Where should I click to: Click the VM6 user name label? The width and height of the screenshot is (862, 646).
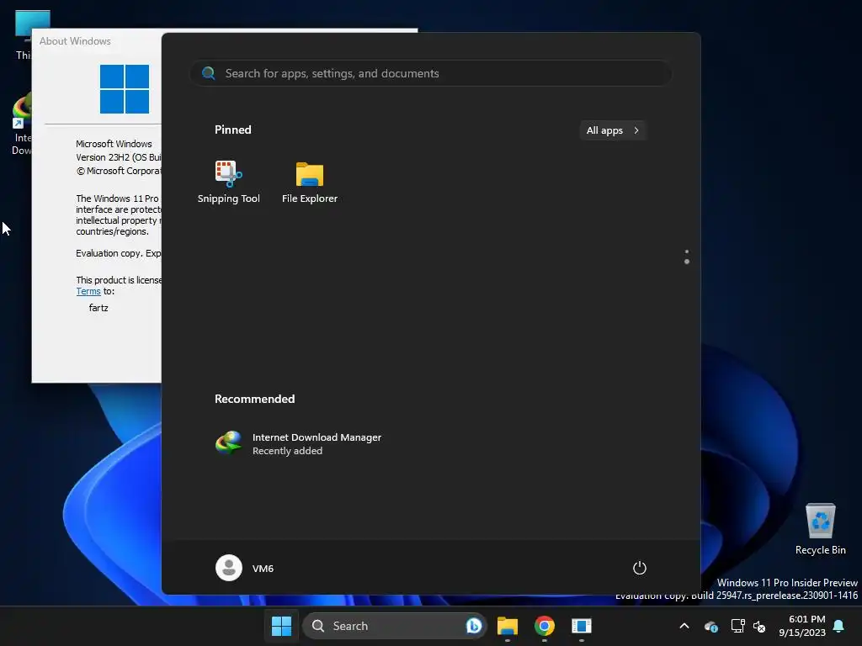263,569
